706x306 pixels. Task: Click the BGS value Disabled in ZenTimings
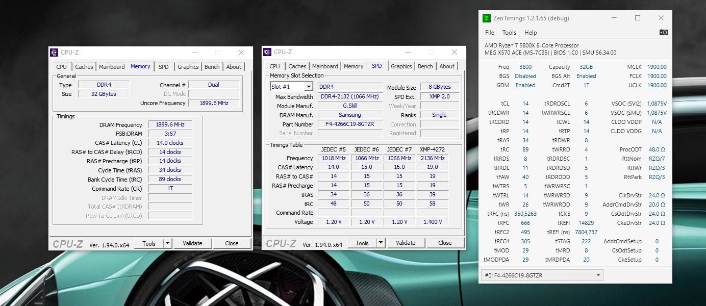click(x=525, y=76)
